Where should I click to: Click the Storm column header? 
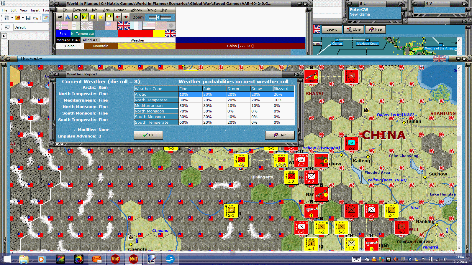point(238,89)
